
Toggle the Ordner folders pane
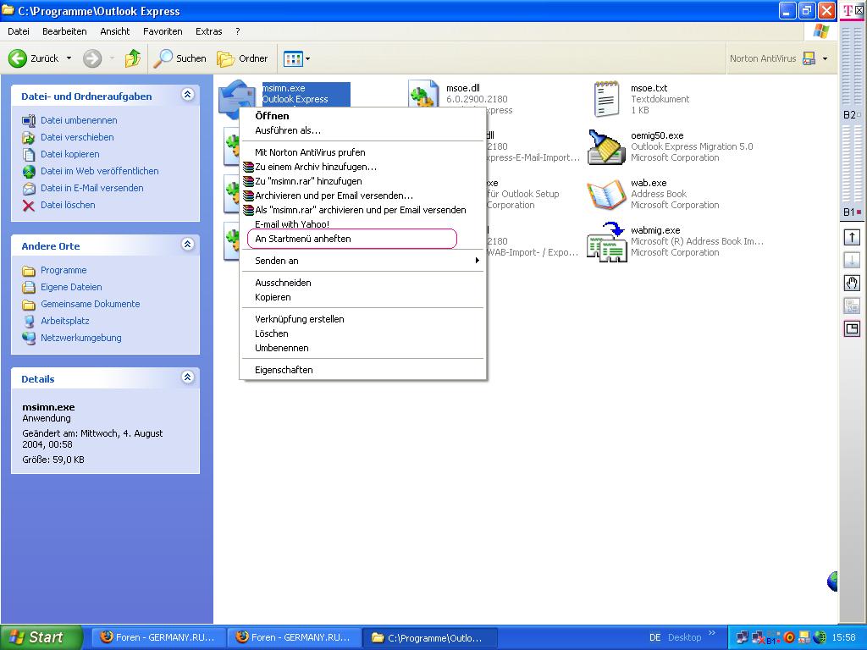pos(243,58)
